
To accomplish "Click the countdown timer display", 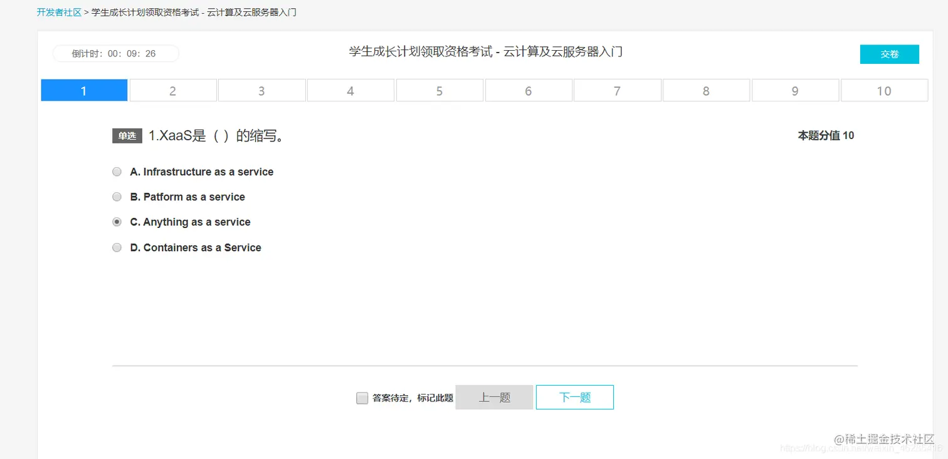I will (x=115, y=53).
